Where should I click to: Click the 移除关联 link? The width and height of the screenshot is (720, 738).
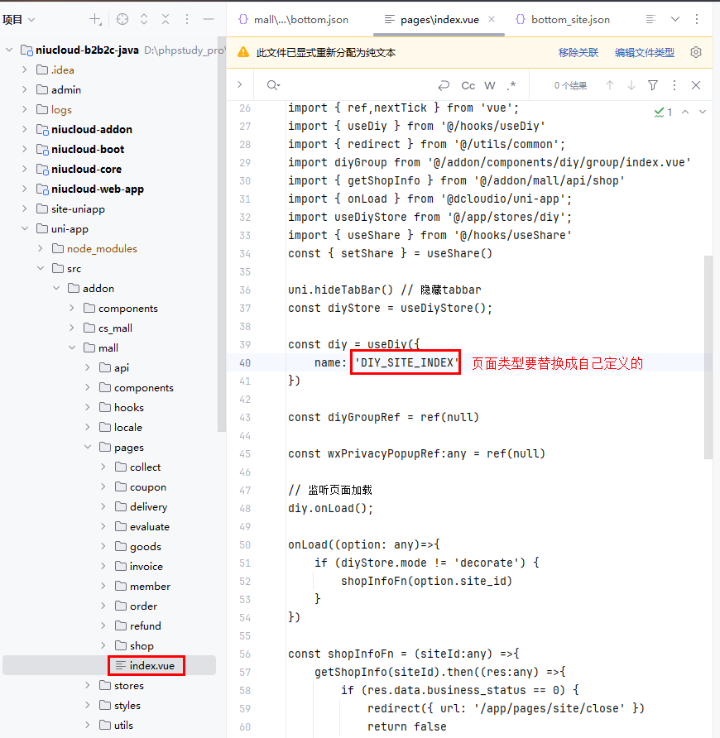pos(578,52)
